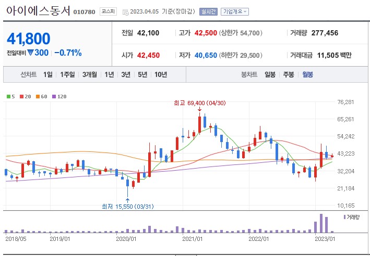Click the tallest volume bar in 2023

(x=321, y=223)
